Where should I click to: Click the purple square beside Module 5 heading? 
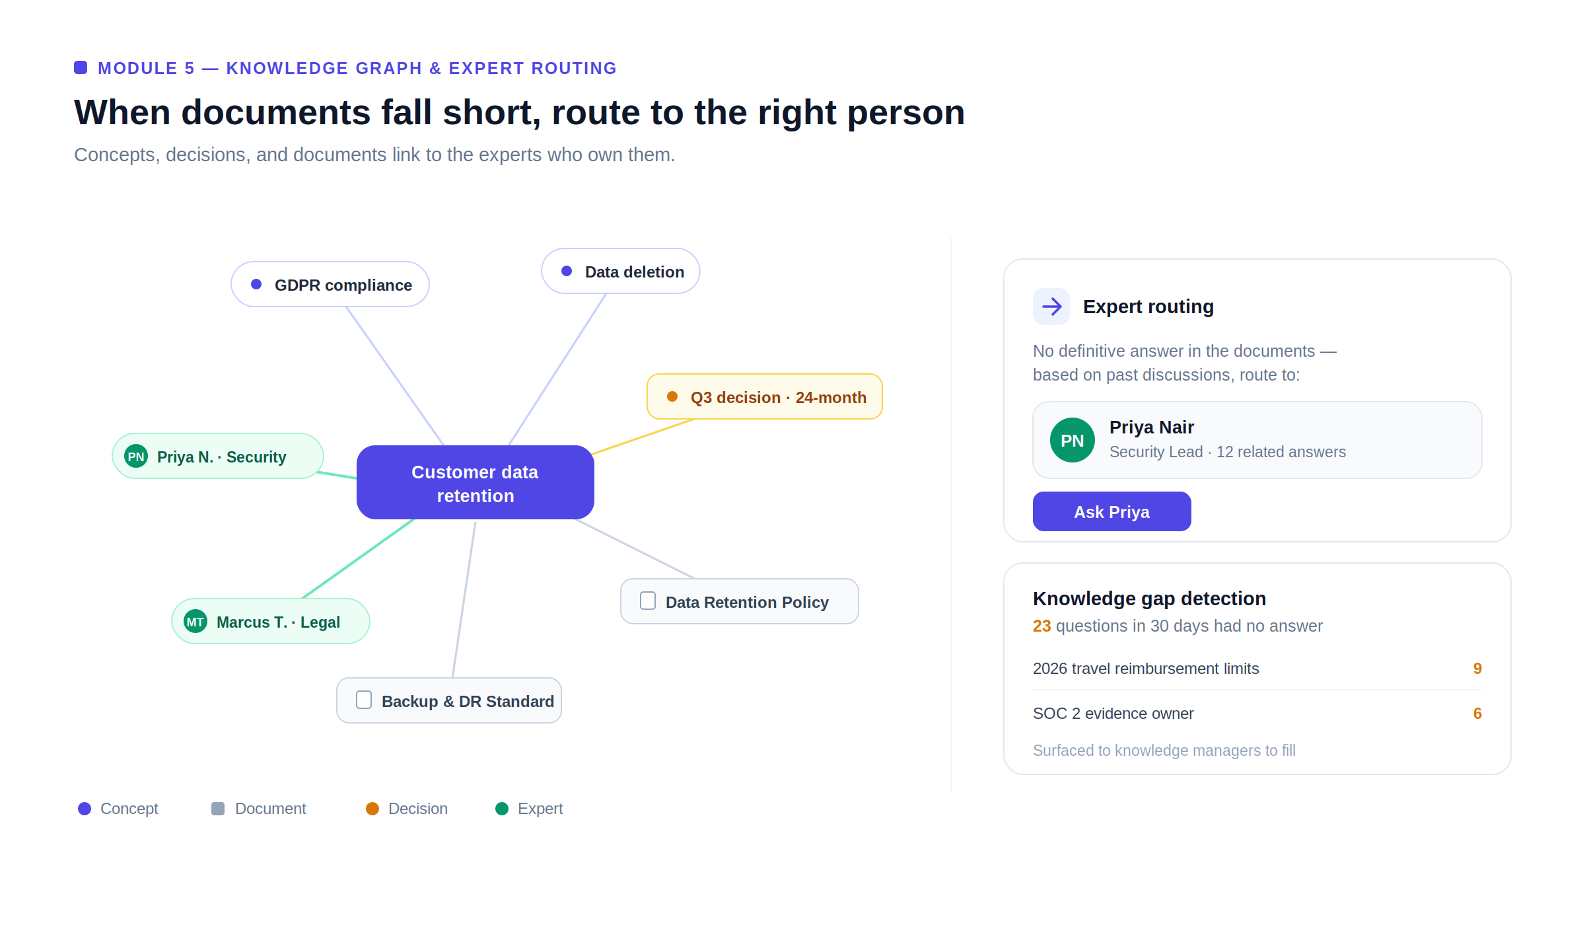point(81,67)
